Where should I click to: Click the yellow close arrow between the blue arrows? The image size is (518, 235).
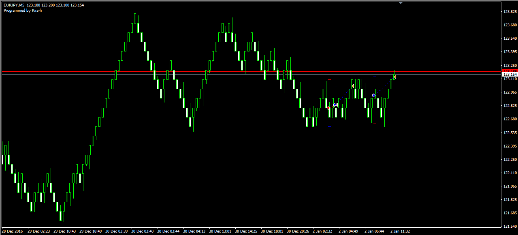point(353,86)
